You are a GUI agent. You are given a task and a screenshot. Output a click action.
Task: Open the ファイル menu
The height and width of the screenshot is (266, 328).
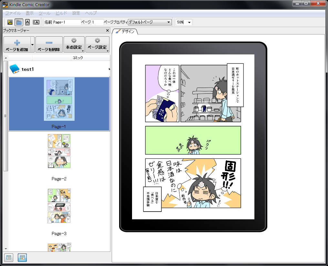point(13,13)
